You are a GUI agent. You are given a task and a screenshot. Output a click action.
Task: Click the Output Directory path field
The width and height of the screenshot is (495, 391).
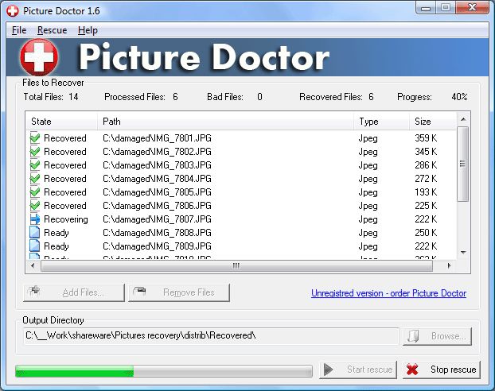click(x=211, y=336)
